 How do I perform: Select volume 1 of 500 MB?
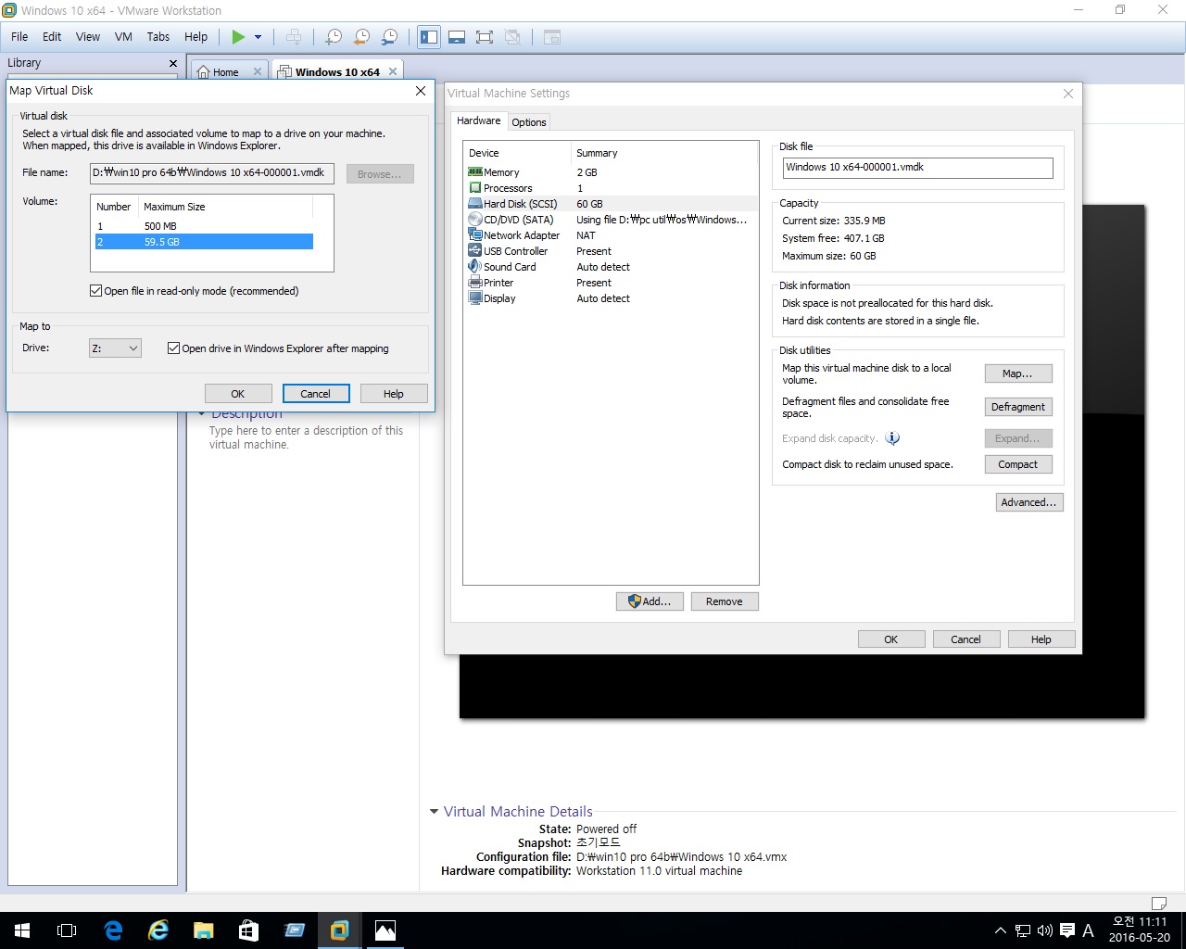204,226
